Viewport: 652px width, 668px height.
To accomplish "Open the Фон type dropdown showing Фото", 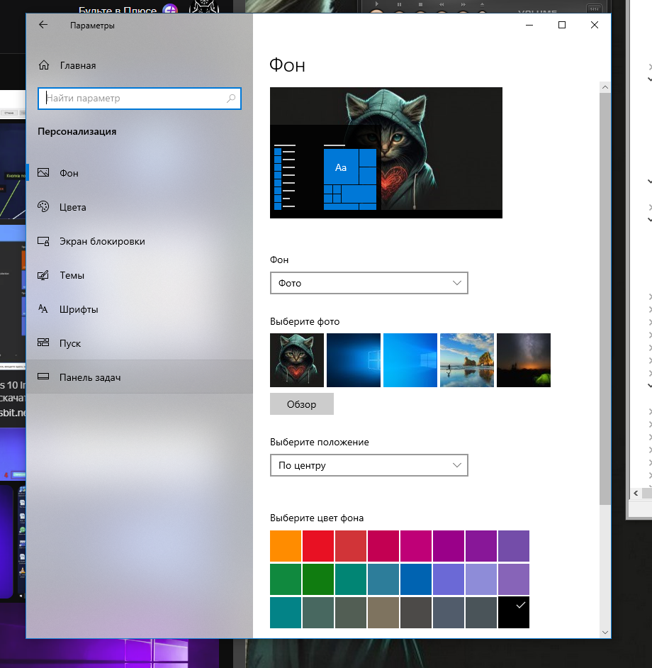I will click(x=369, y=283).
